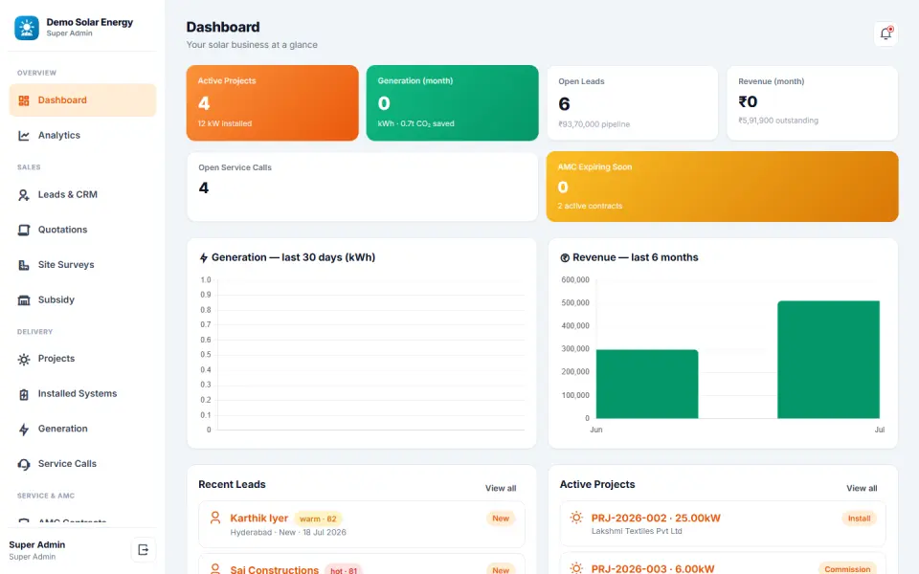The width and height of the screenshot is (919, 574).
Task: Select Subsidy in the sidebar
Action: 82,299
